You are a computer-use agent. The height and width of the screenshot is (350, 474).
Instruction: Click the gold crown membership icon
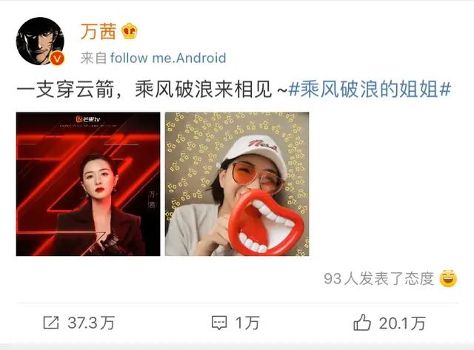(x=130, y=31)
